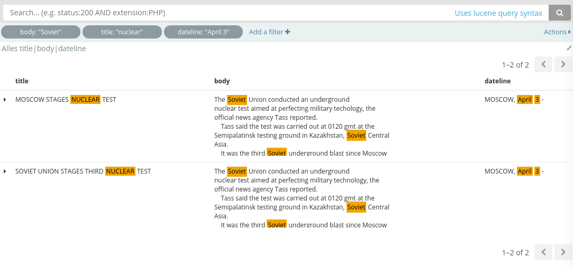Screen dimensions: 573x268
Task: Click the bottom next-page arrow
Action: tap(563, 252)
